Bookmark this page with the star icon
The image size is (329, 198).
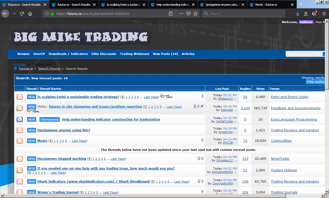click(196, 14)
